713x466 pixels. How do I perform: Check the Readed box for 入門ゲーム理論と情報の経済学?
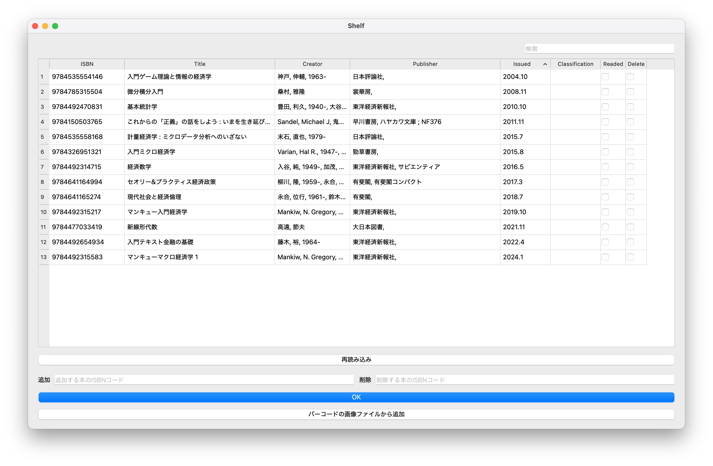(606, 77)
